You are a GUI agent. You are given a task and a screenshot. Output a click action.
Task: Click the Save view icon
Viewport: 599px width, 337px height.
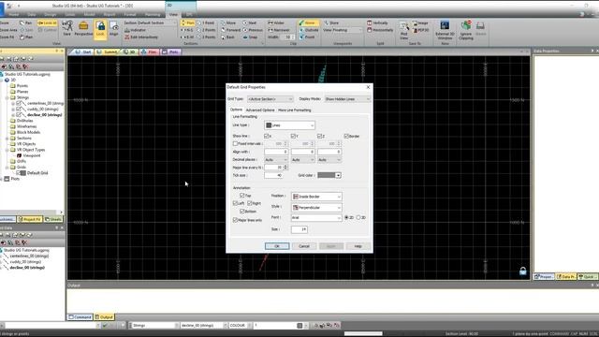click(67, 29)
